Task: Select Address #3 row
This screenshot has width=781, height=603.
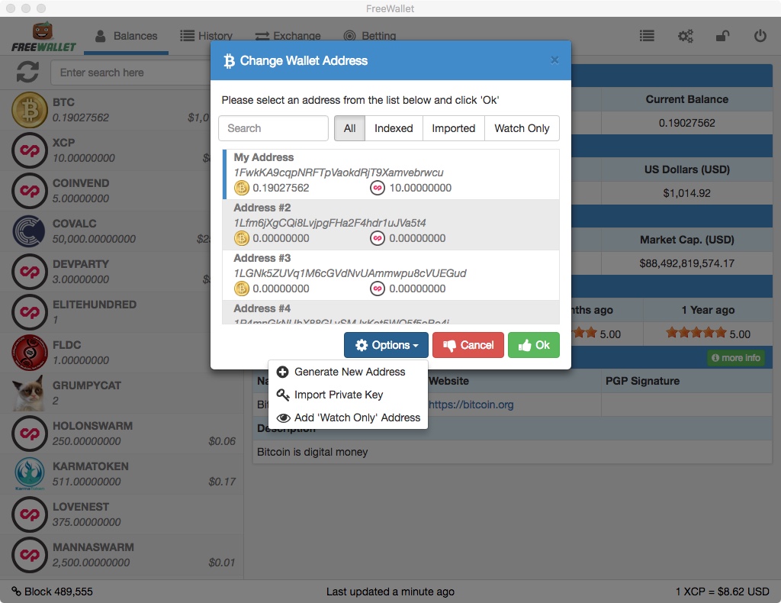Action: coord(391,275)
